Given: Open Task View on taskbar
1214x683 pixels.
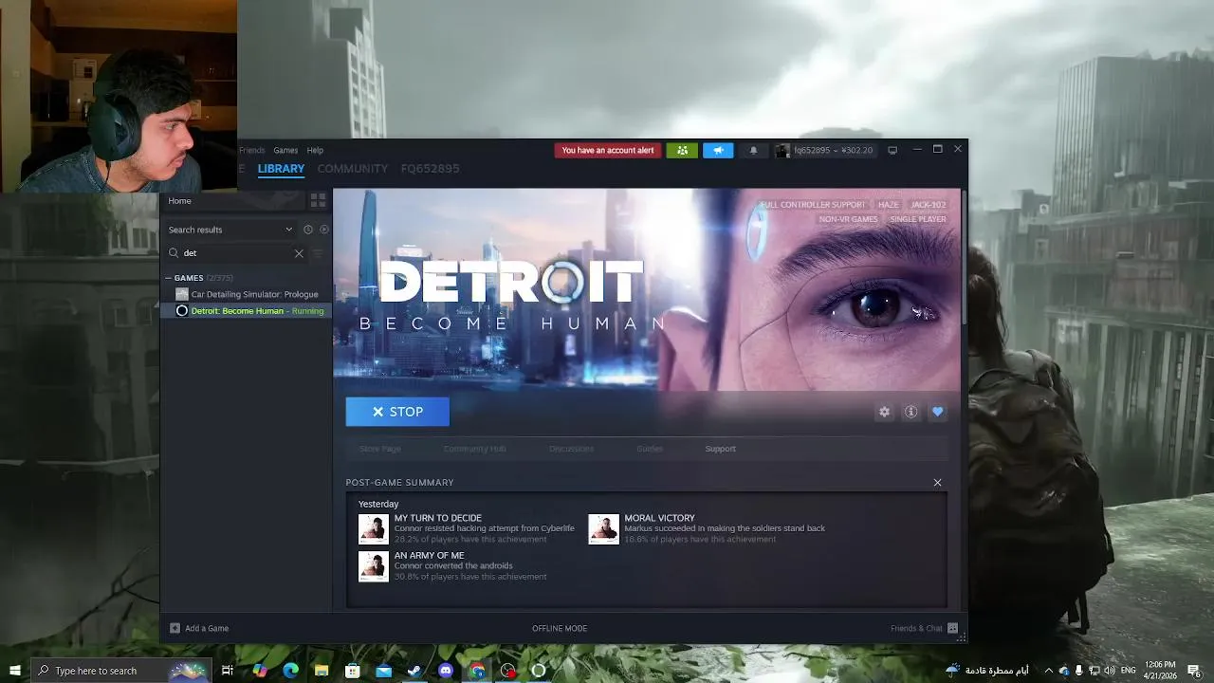Looking at the screenshot, I should tap(228, 671).
